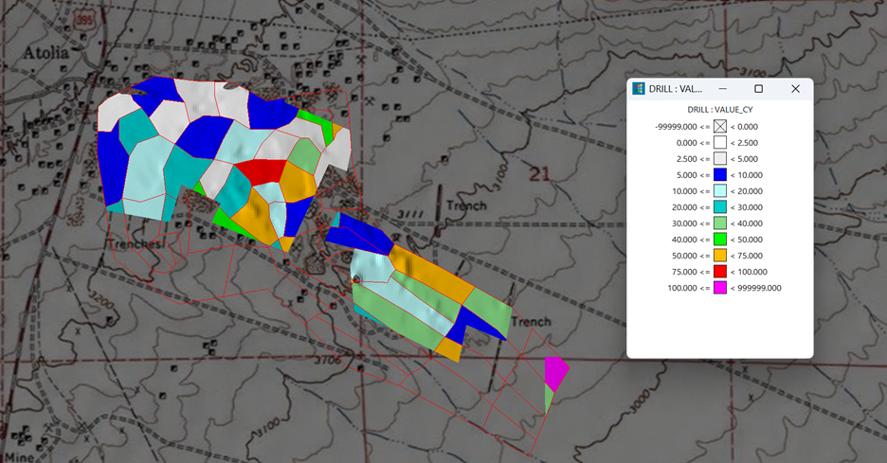Click the pale cyan swatch for < 20.000

719,190
